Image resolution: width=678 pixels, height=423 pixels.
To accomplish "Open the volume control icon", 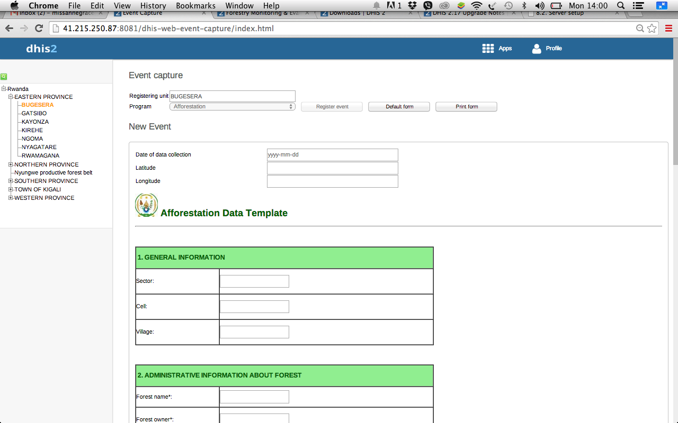I will tap(539, 6).
